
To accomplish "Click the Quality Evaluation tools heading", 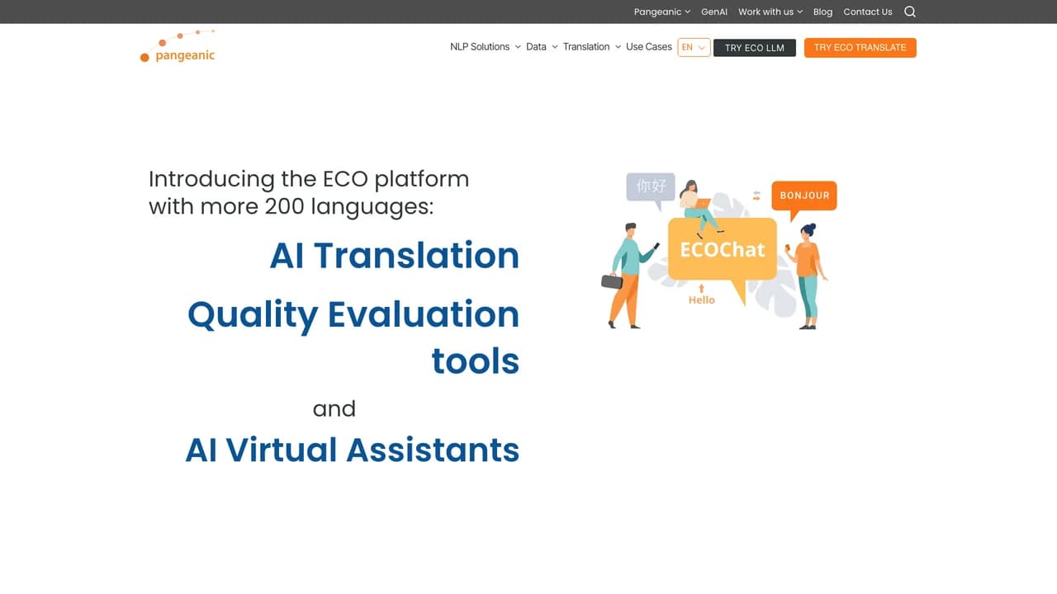I will (353, 337).
